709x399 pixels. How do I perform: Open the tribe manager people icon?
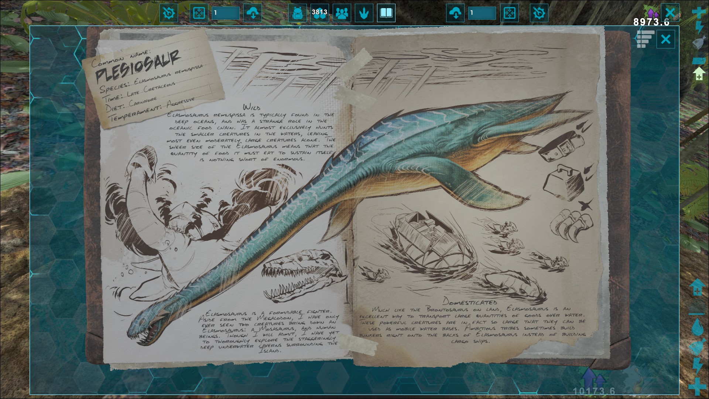click(x=342, y=13)
